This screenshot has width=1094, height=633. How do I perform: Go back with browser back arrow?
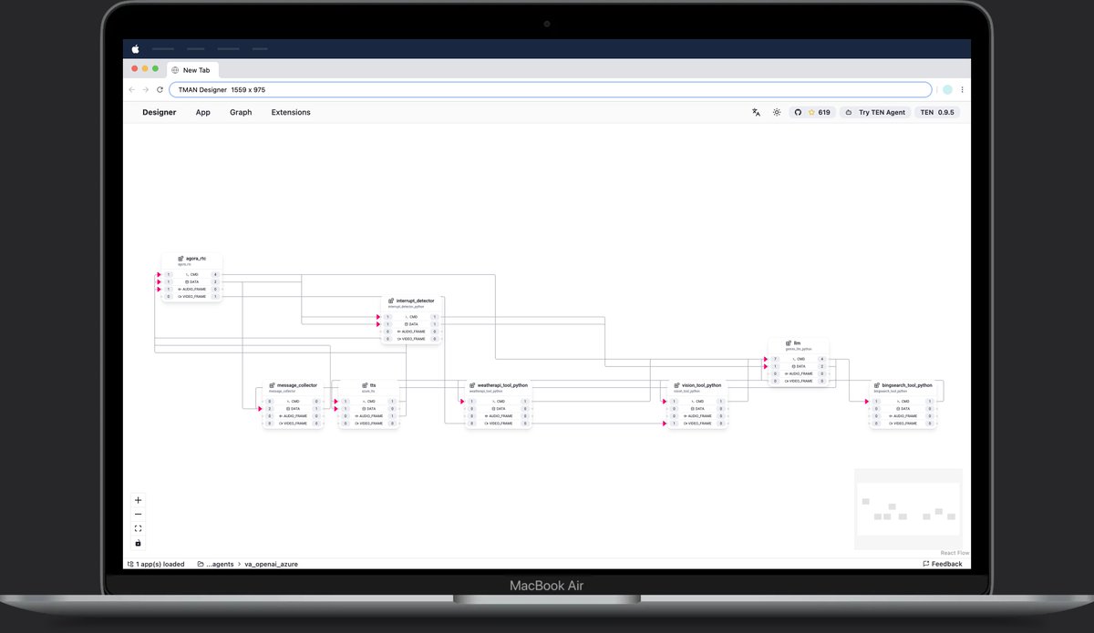[131, 90]
